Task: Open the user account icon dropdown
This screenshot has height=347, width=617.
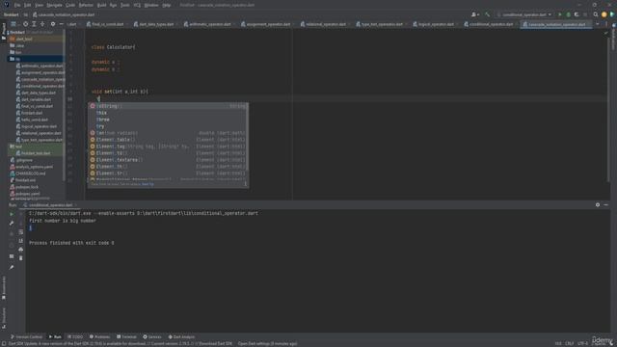Action: (x=475, y=14)
